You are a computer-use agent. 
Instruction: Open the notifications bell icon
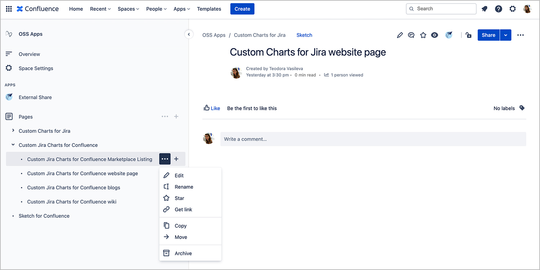point(485,9)
